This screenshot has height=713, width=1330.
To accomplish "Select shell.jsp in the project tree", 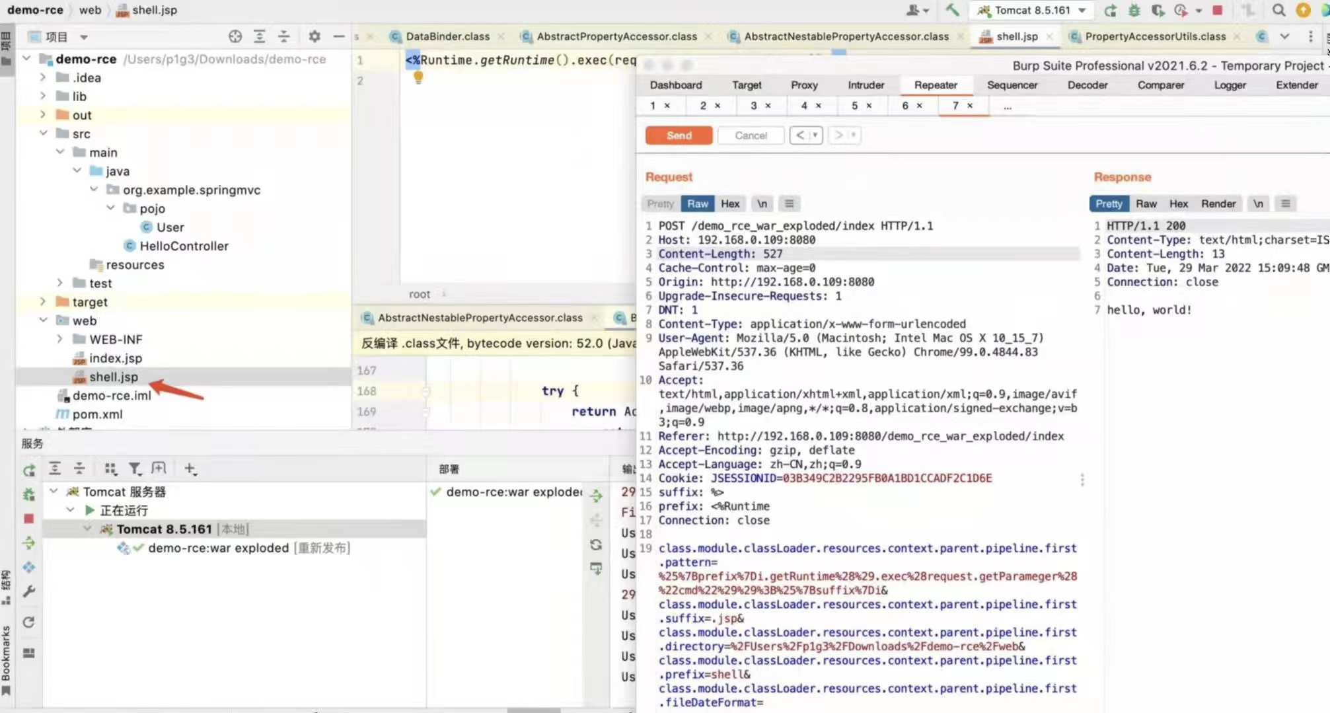I will (114, 377).
